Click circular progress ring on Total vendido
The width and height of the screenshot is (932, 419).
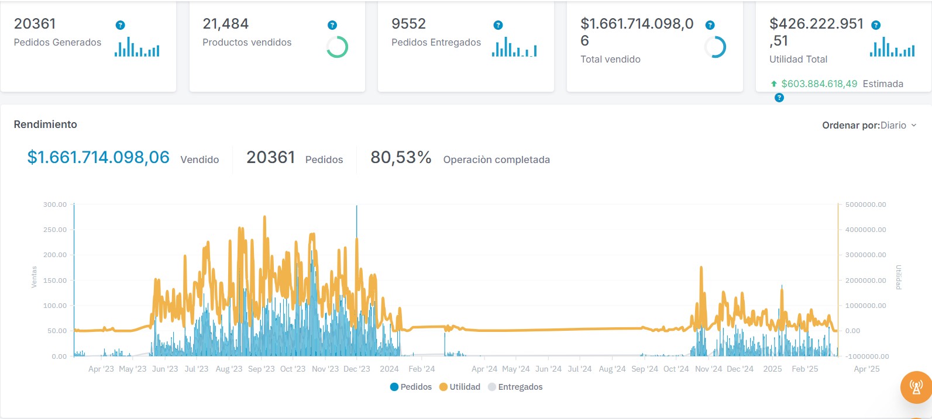715,47
